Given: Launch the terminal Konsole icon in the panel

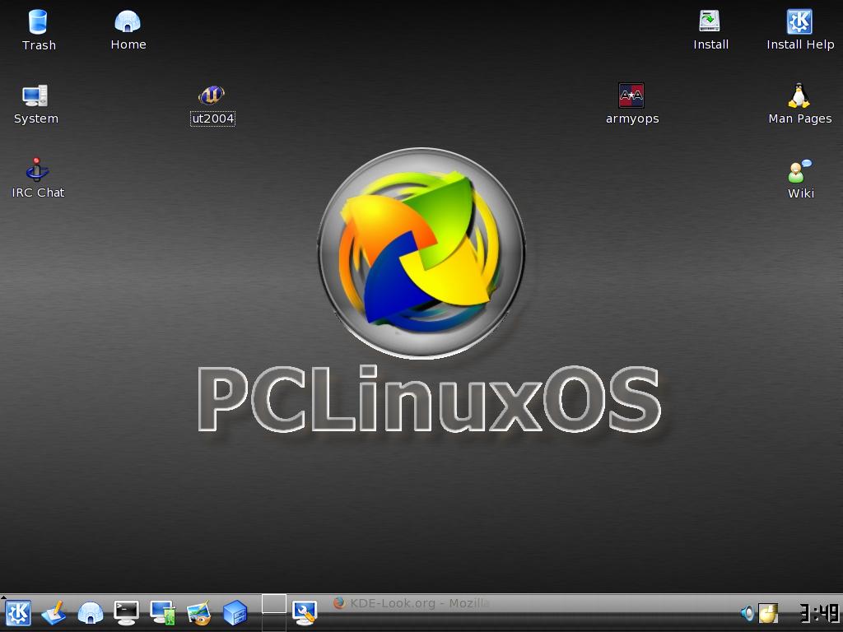Looking at the screenshot, I should [126, 612].
